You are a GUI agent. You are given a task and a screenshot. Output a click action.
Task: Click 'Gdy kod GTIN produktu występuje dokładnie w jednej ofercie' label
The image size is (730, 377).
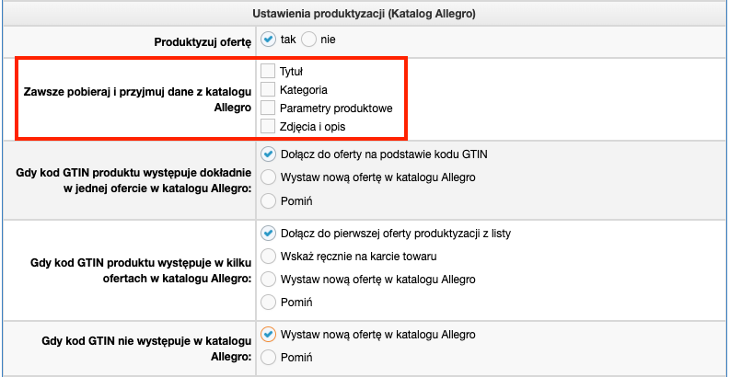coord(133,181)
